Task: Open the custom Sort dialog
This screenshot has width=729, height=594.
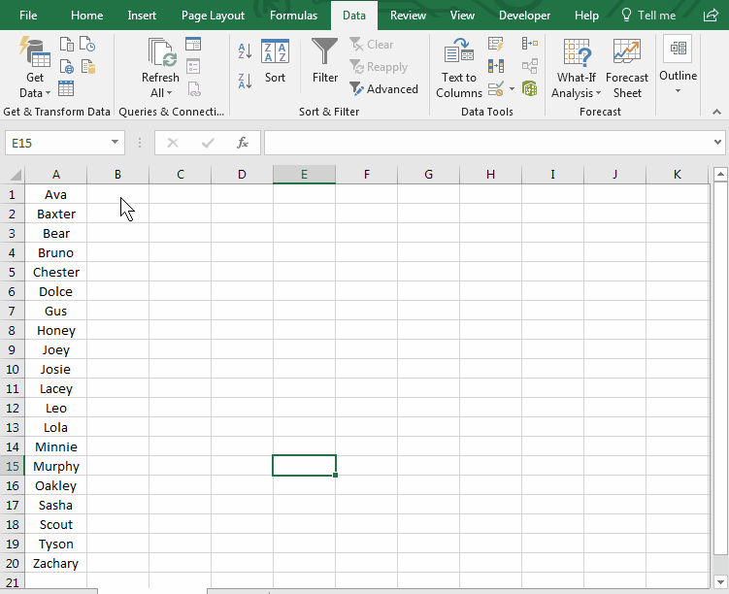Action: [x=276, y=61]
